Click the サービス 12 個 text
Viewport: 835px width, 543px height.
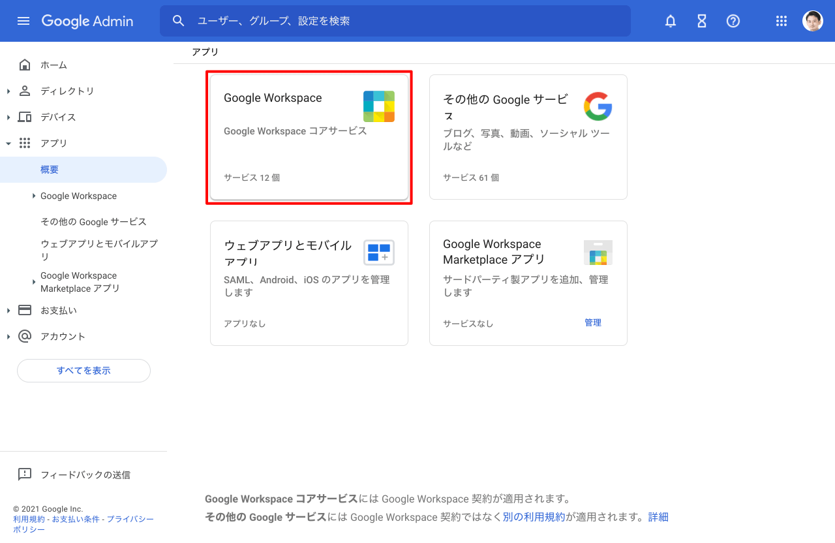[x=252, y=178]
